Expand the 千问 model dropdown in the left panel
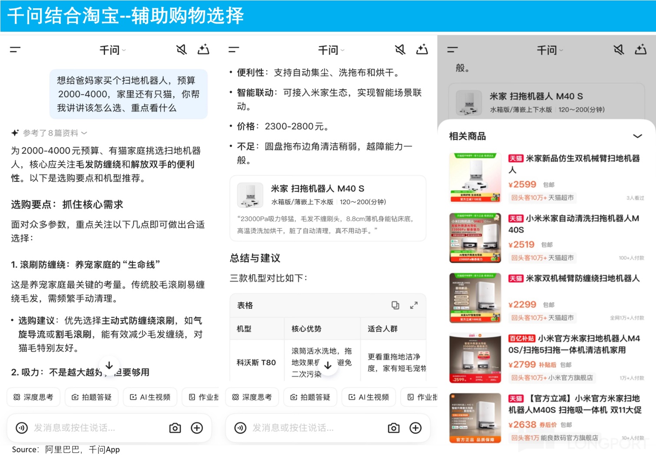This screenshot has width=656, height=459. pyautogui.click(x=112, y=50)
